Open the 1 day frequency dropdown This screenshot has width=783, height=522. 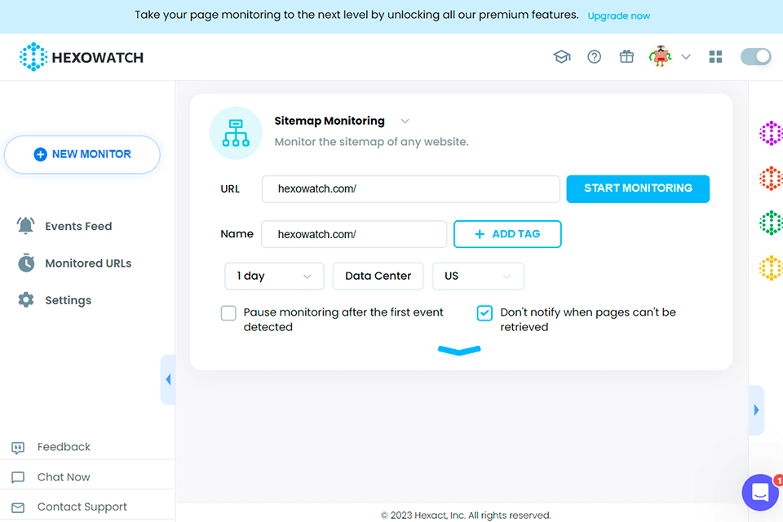[x=274, y=276]
